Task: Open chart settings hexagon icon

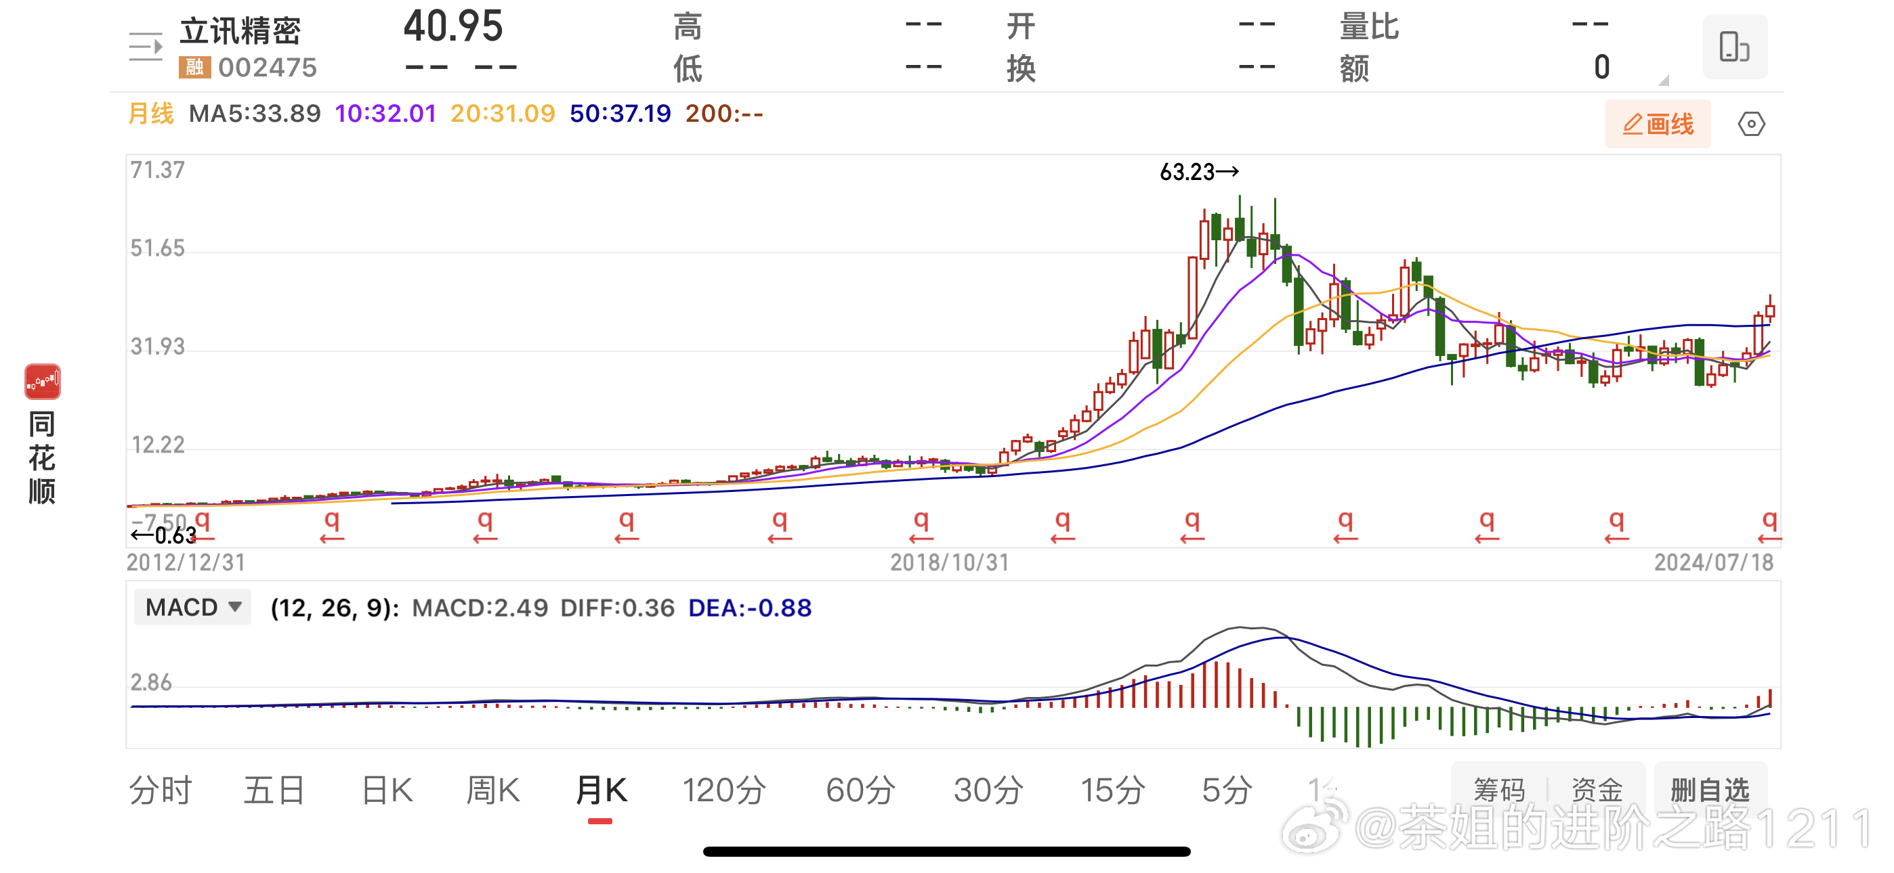Action: (1751, 123)
